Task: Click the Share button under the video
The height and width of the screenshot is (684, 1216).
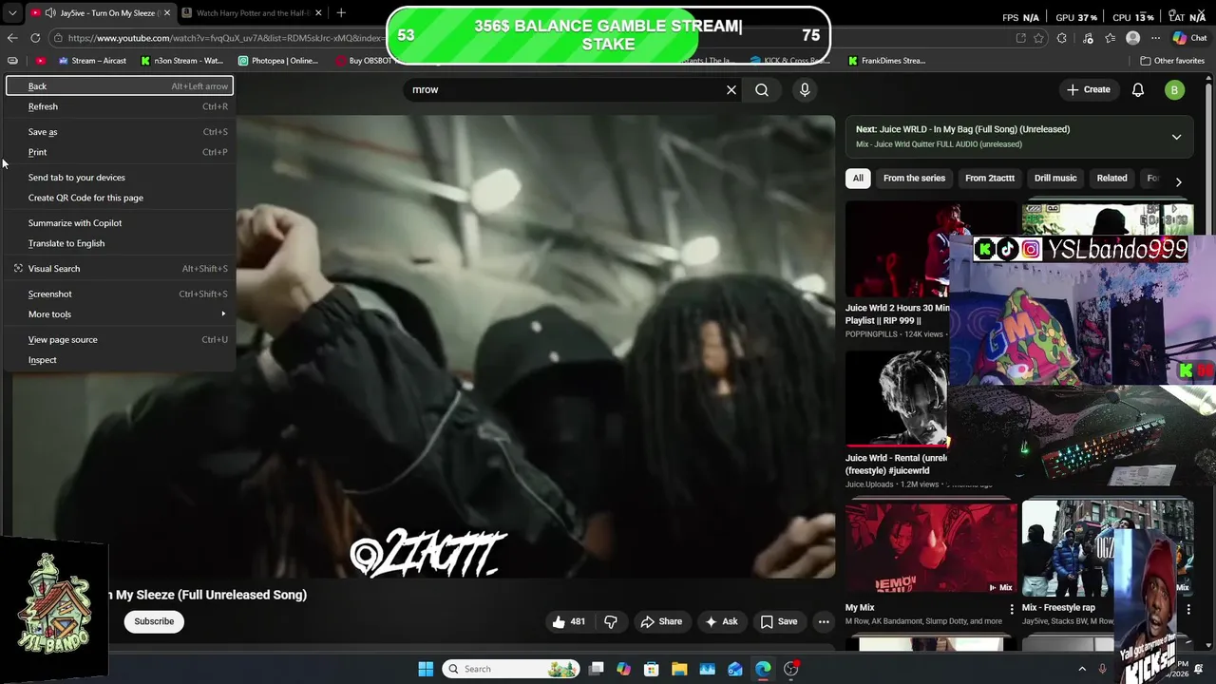Action: point(661,621)
